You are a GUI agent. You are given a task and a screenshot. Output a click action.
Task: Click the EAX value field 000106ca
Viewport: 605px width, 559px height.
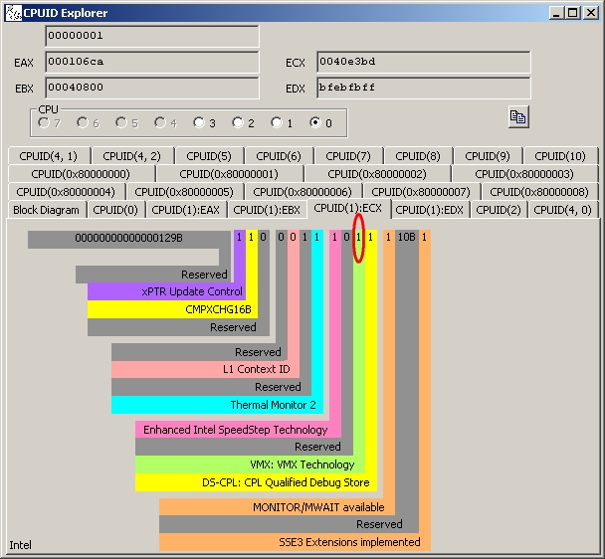152,62
